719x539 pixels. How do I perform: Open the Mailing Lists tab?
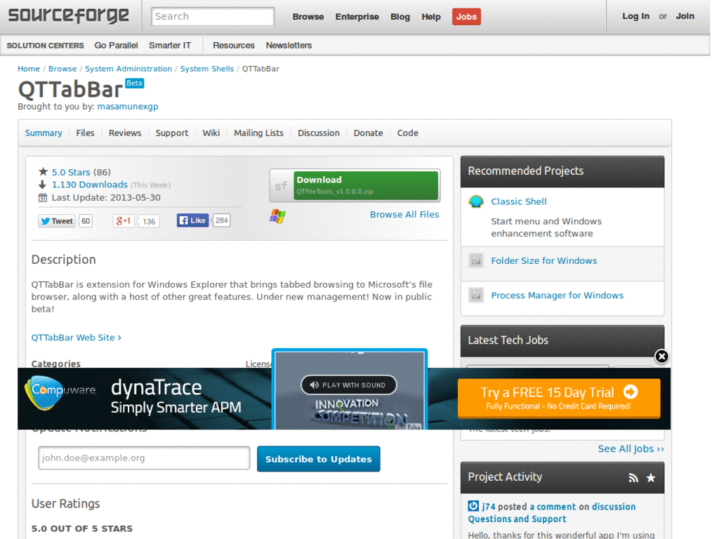258,133
